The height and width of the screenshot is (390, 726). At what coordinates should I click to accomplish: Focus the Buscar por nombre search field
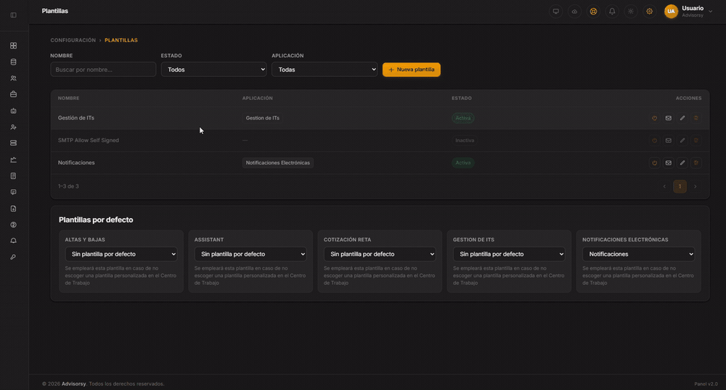pyautogui.click(x=103, y=70)
